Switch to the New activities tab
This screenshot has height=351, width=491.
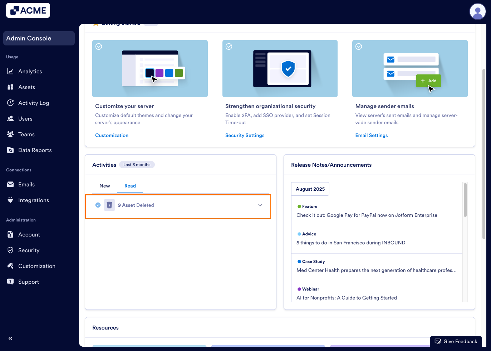tap(104, 185)
